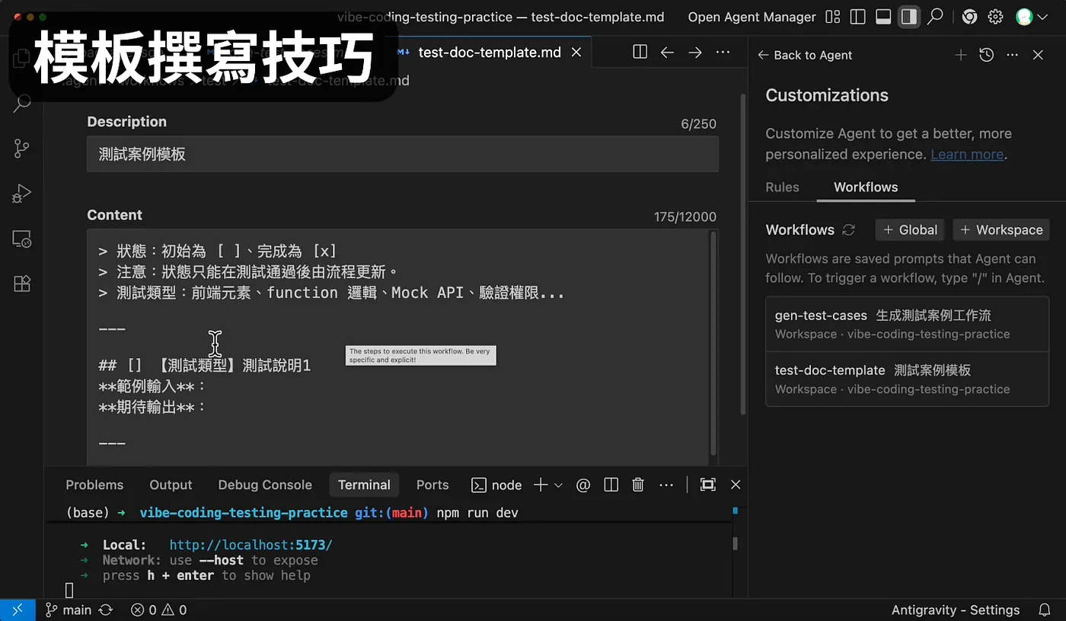This screenshot has width=1066, height=621.
Task: Follow the Learn more link
Action: [x=967, y=154]
